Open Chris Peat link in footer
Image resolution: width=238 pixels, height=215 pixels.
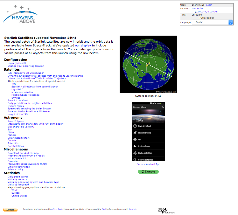[x=57, y=209]
